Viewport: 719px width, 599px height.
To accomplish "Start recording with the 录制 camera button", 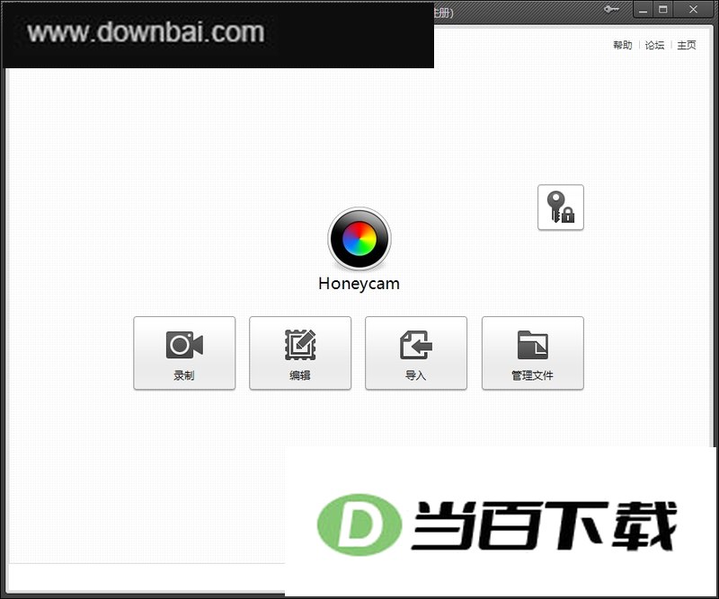I will (x=184, y=353).
